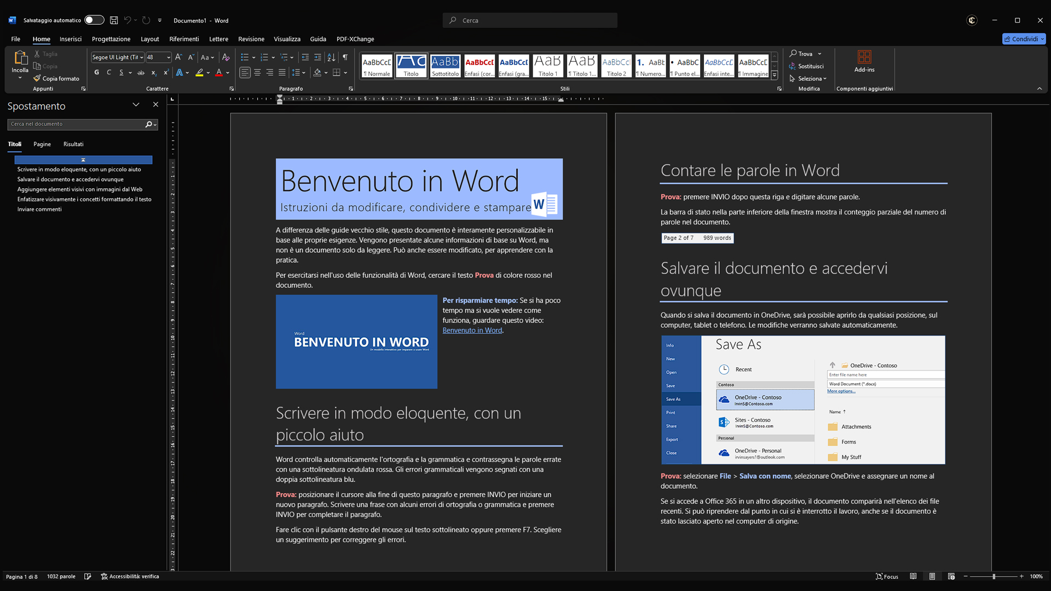Open the Seleziona dropdown

click(808, 78)
